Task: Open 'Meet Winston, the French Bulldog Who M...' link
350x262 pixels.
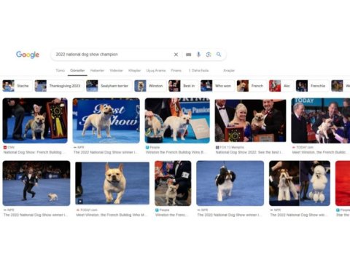Action: click(112, 215)
